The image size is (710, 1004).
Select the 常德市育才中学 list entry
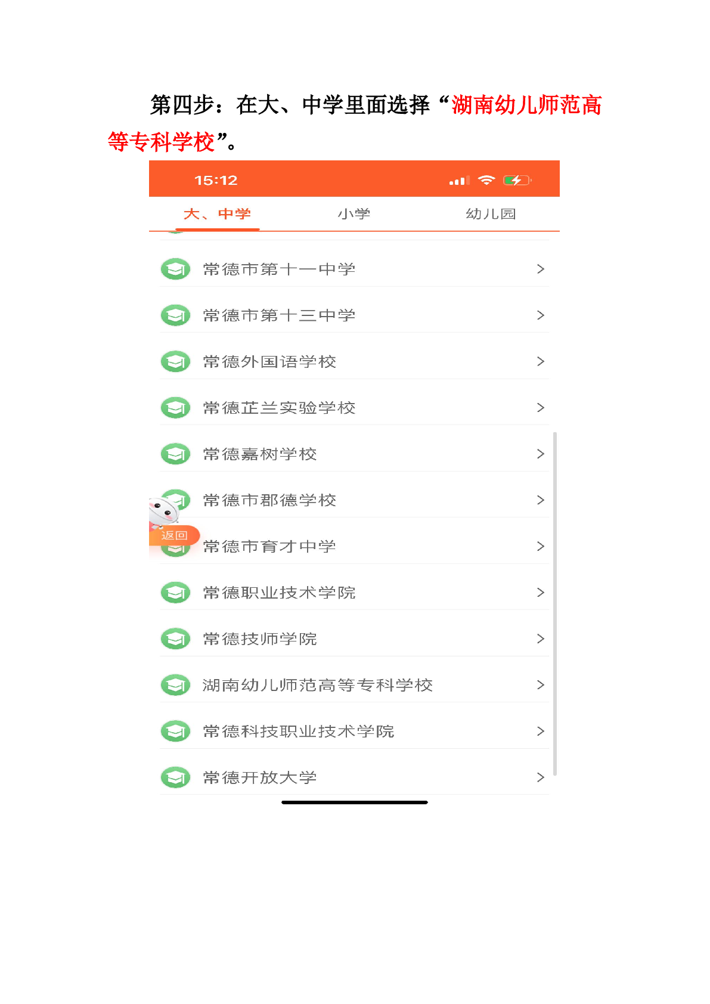point(269,547)
